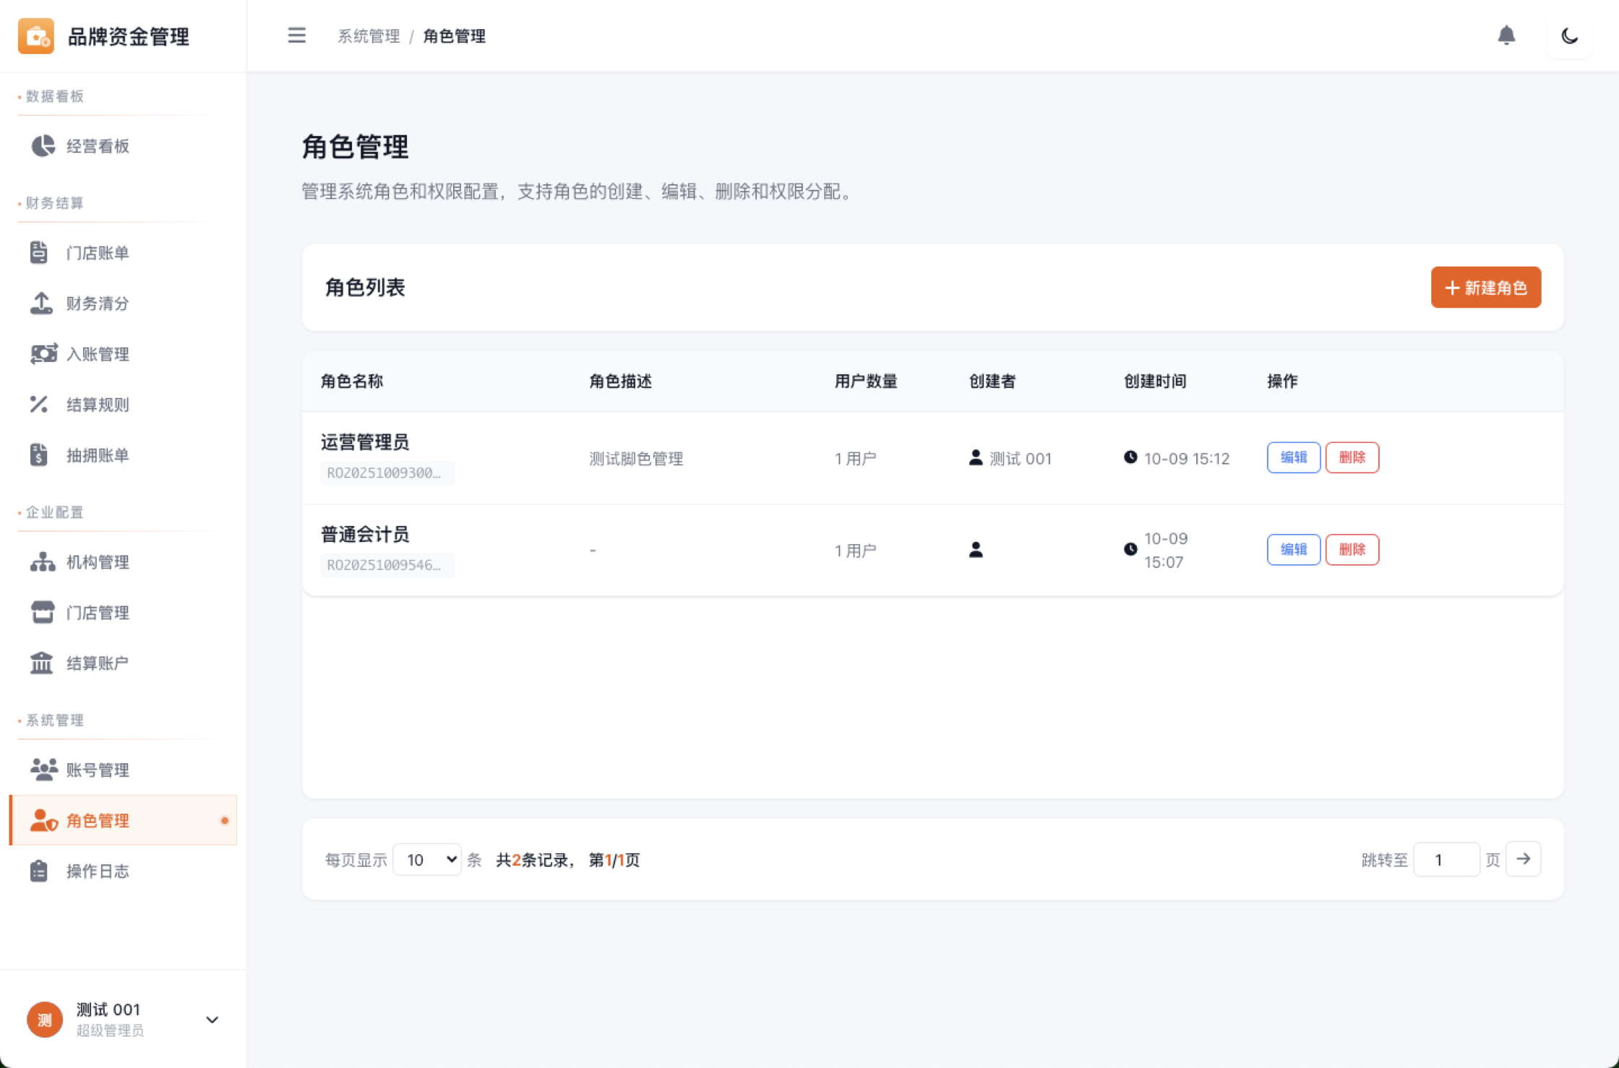
Task: Open 结算账户 bank icon
Action: point(41,663)
